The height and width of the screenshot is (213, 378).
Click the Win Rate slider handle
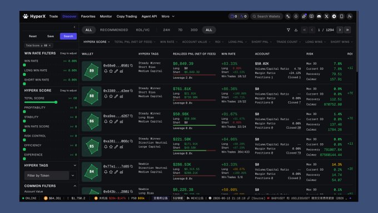click(x=24, y=65)
